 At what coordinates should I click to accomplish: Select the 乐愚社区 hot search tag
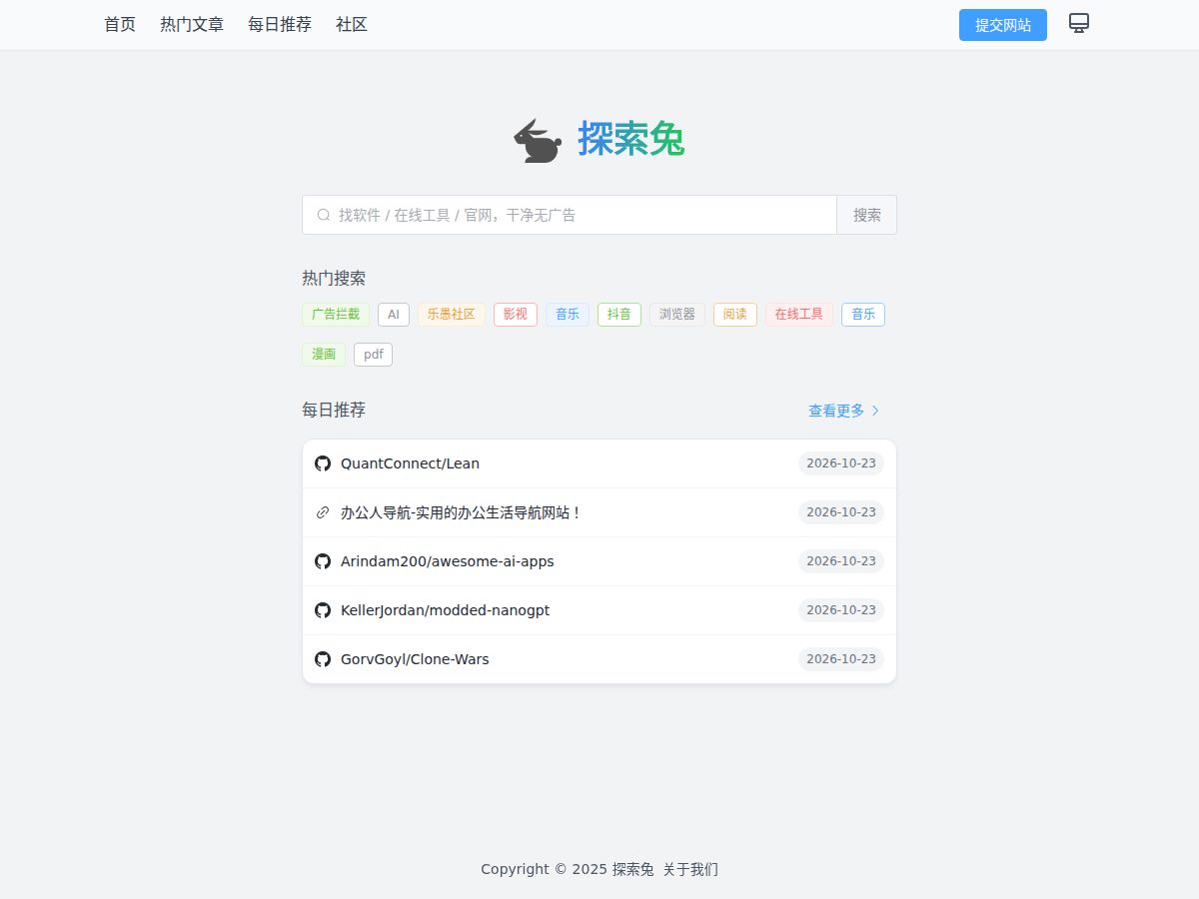tap(452, 314)
